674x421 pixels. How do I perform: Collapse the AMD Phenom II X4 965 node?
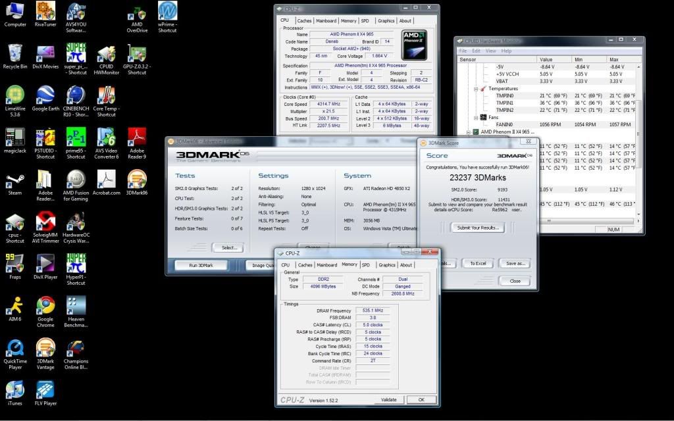click(x=469, y=132)
